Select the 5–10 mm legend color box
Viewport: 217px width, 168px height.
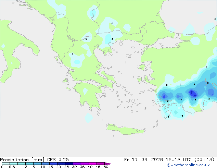tap(38, 164)
